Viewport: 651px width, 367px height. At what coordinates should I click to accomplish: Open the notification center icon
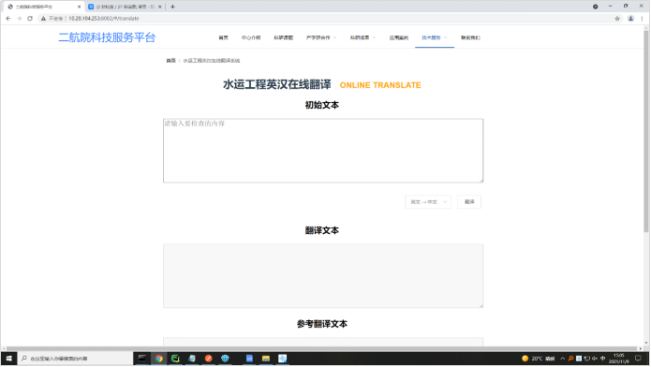(x=639, y=359)
